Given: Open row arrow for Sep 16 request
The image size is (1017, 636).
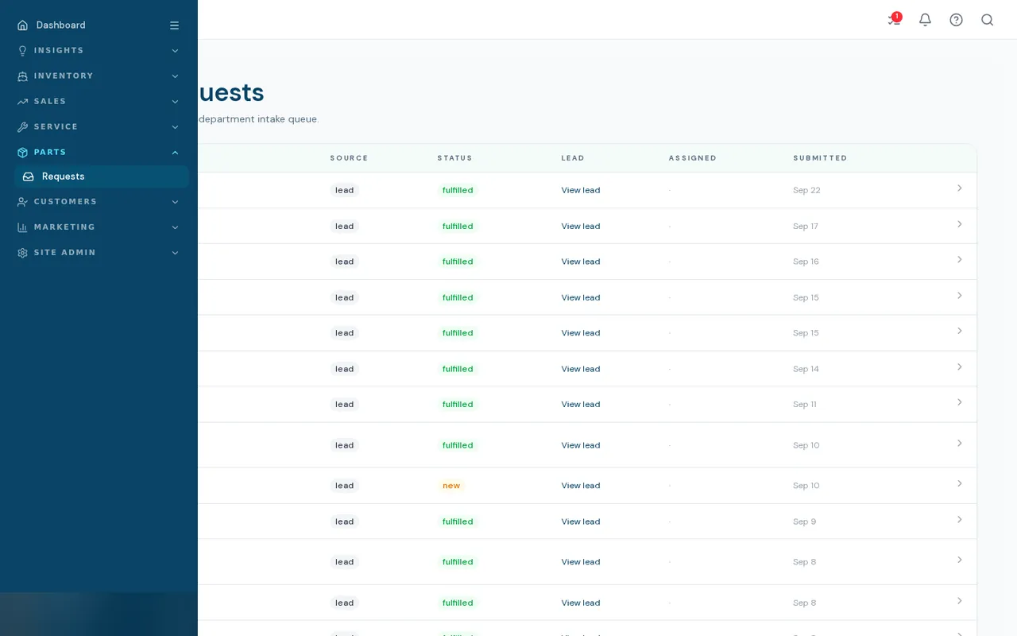Looking at the screenshot, I should point(959,260).
